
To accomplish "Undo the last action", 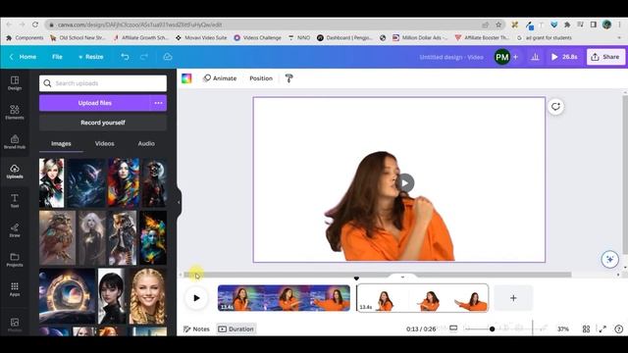I will pyautogui.click(x=125, y=57).
